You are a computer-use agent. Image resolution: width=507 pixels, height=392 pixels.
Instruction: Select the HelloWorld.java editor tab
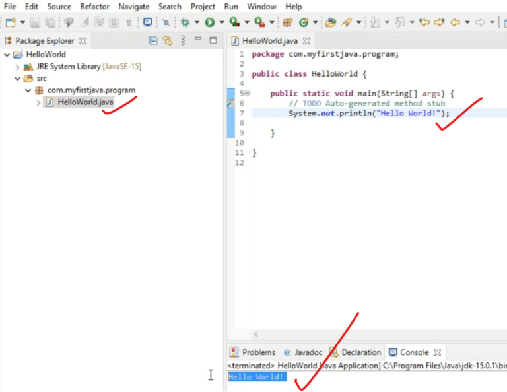pos(269,41)
